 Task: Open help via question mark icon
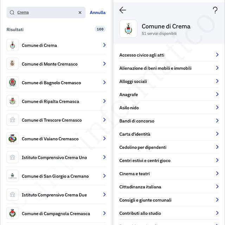[215, 10]
